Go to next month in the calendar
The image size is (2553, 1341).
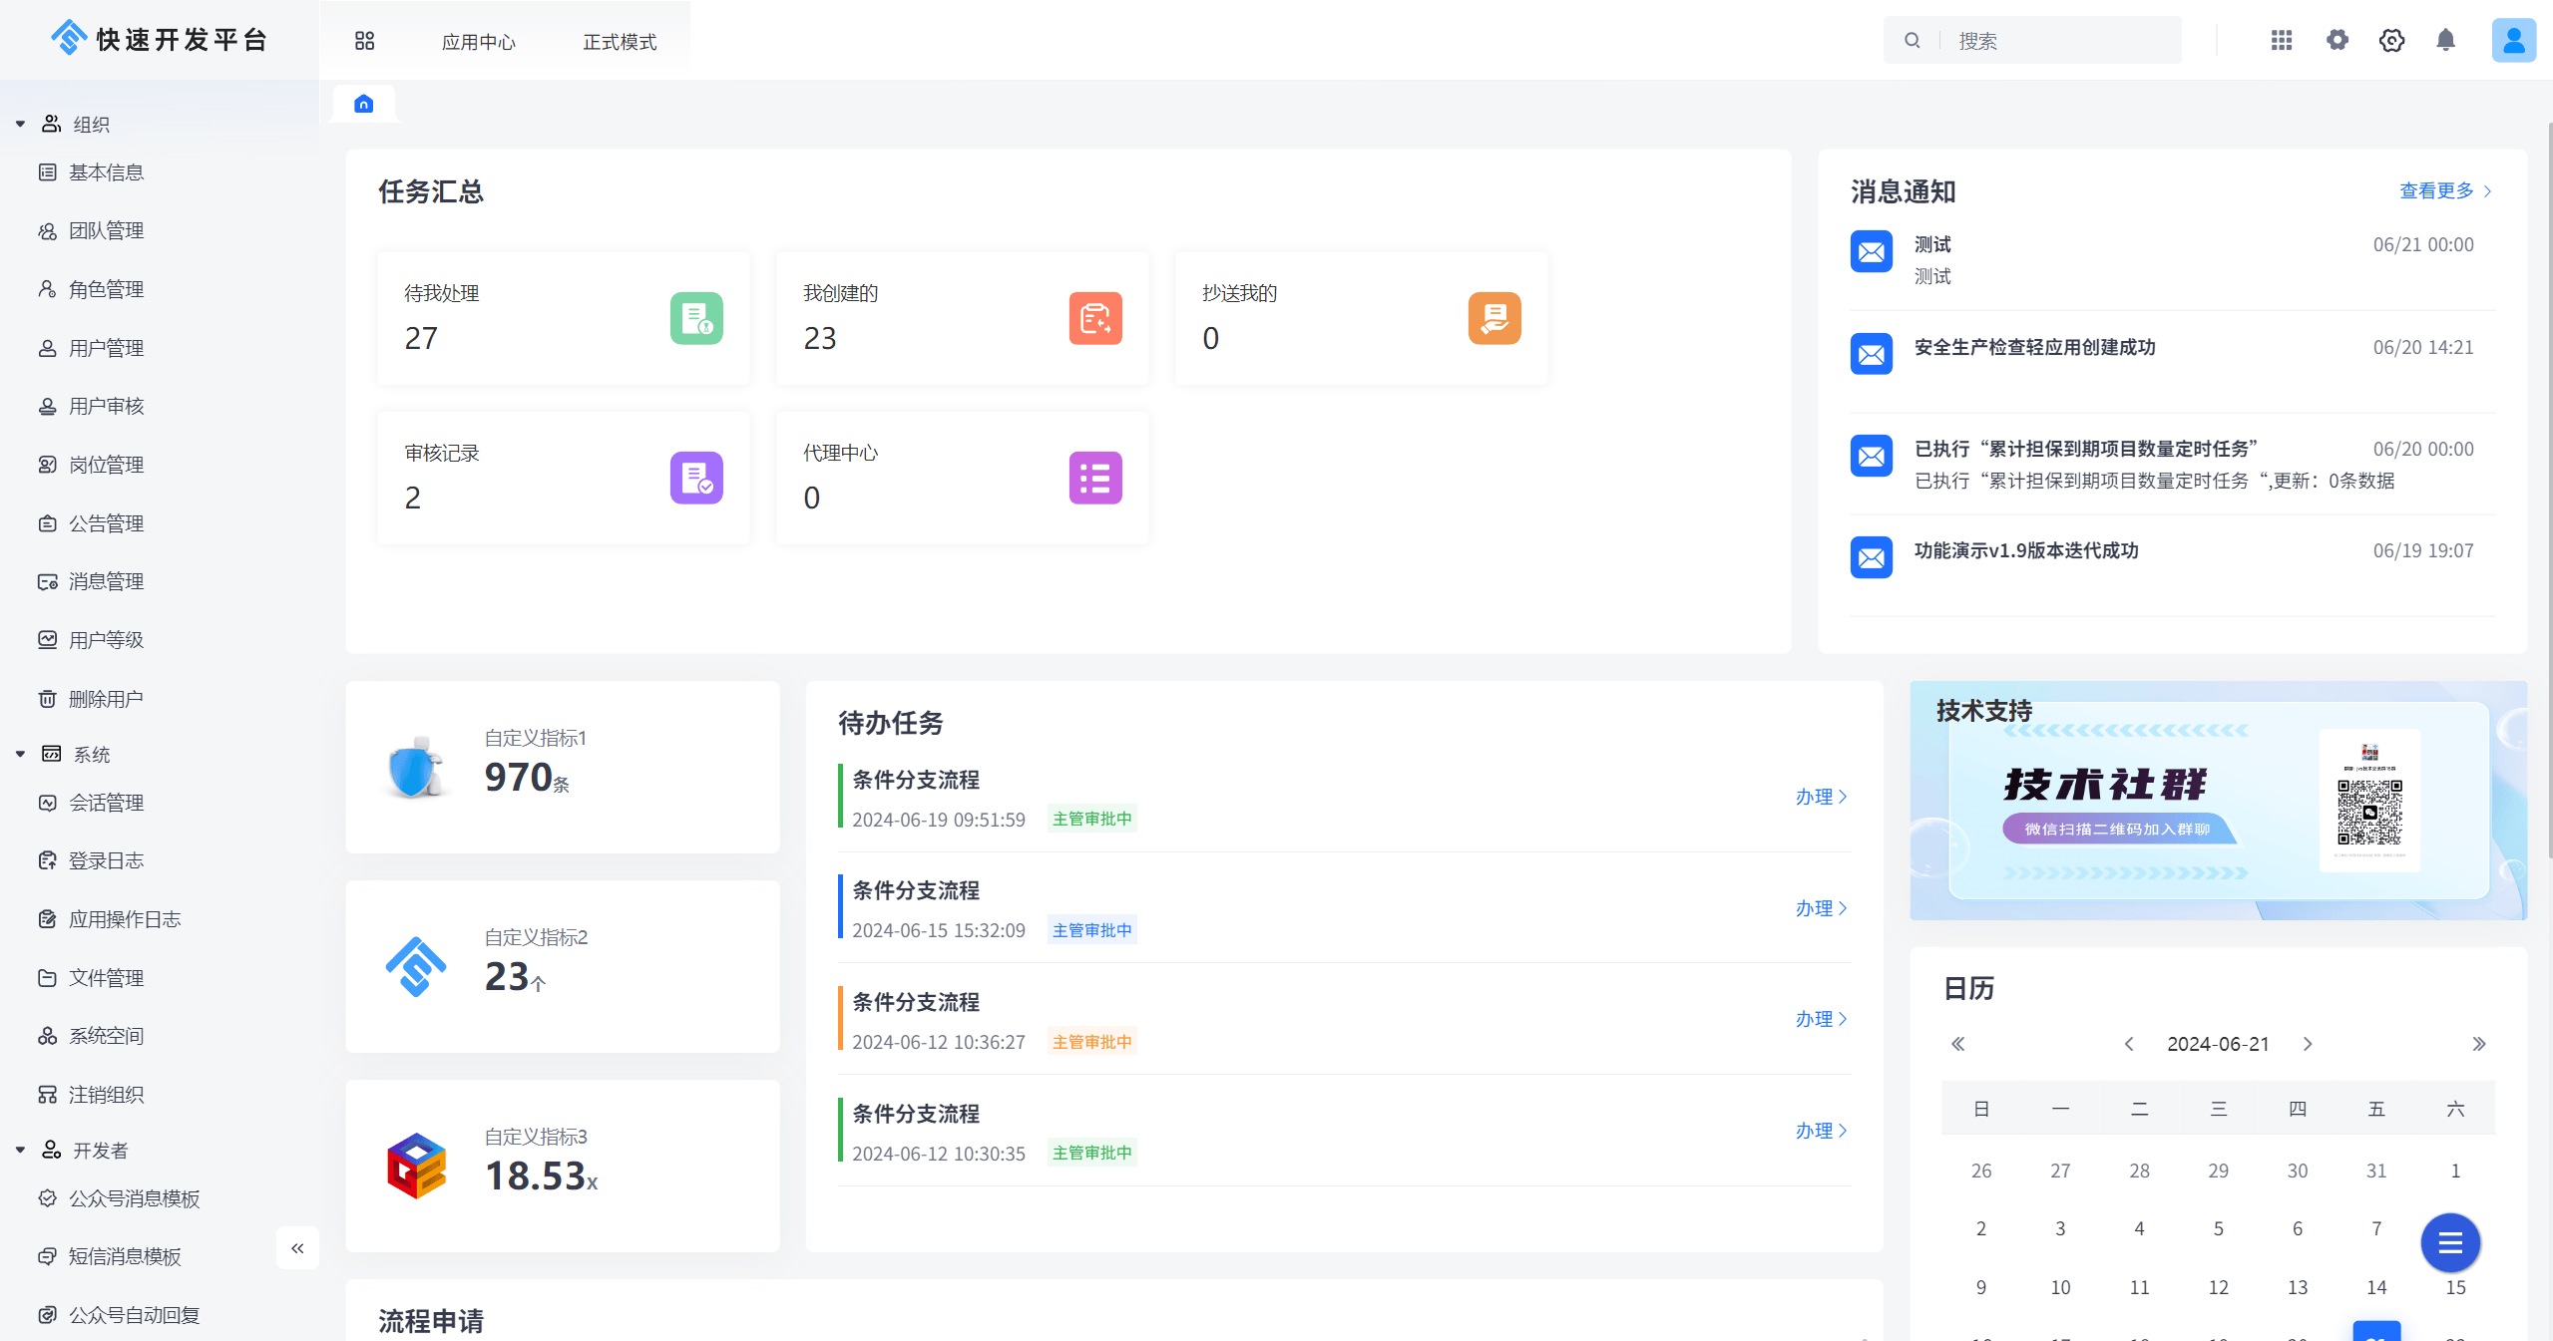2307,1044
